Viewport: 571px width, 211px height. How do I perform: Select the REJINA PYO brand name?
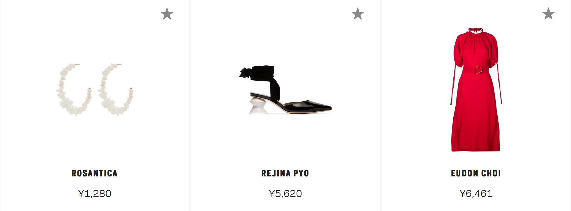coord(285,173)
